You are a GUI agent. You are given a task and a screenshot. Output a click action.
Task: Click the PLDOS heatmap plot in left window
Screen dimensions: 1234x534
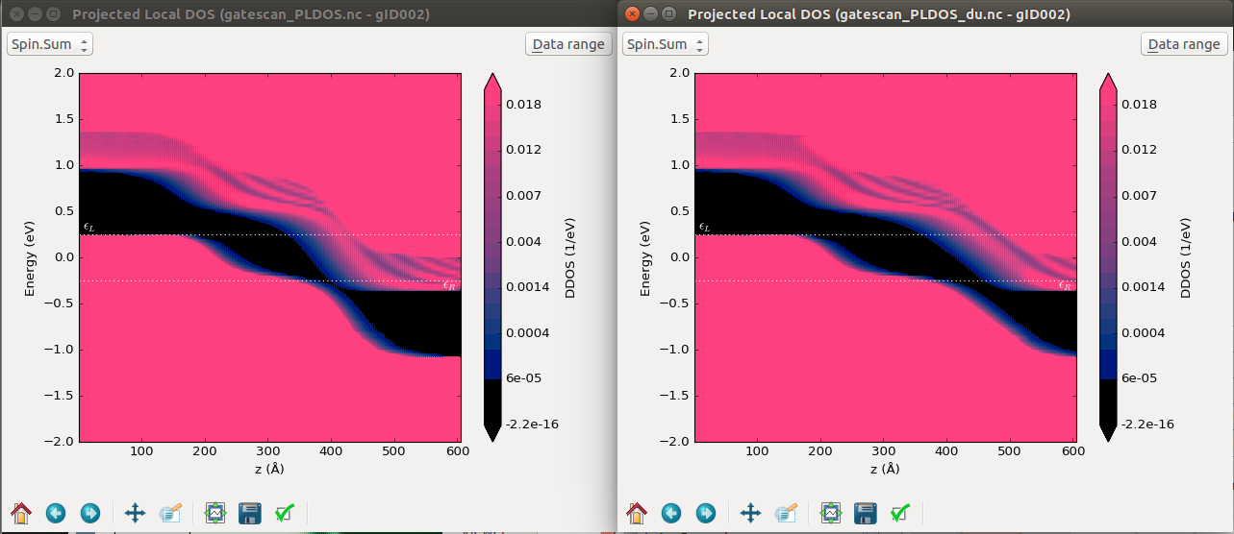point(269,257)
